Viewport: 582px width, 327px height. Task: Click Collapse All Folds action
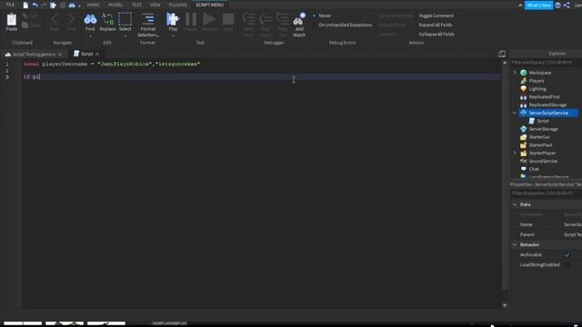tap(436, 35)
